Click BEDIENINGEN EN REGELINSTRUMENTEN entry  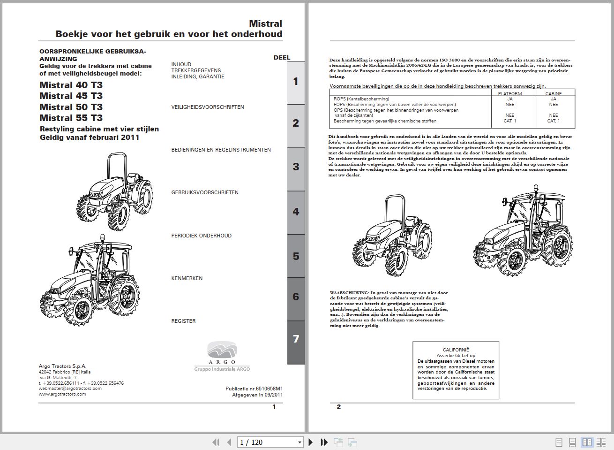pyautogui.click(x=221, y=150)
